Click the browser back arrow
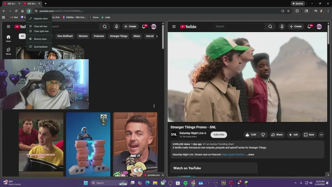The height and width of the screenshot is (187, 332). 4,11
